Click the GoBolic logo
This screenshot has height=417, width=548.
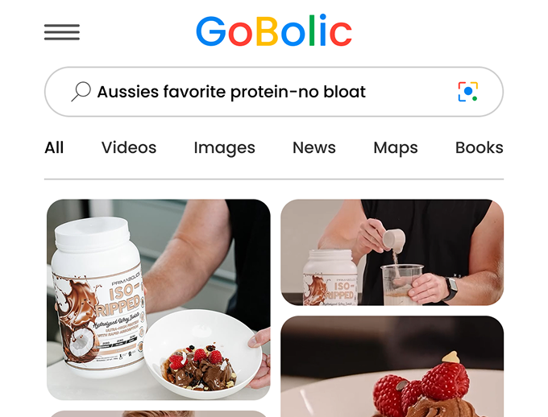(x=274, y=31)
